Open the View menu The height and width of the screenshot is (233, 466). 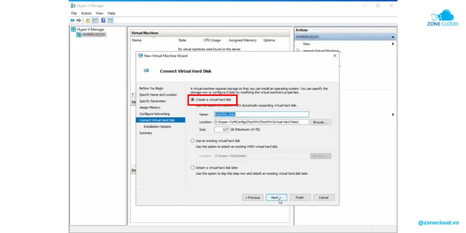(x=100, y=13)
